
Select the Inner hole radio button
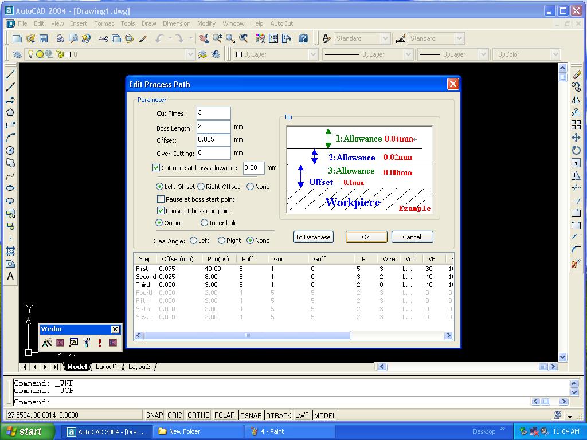(x=205, y=223)
